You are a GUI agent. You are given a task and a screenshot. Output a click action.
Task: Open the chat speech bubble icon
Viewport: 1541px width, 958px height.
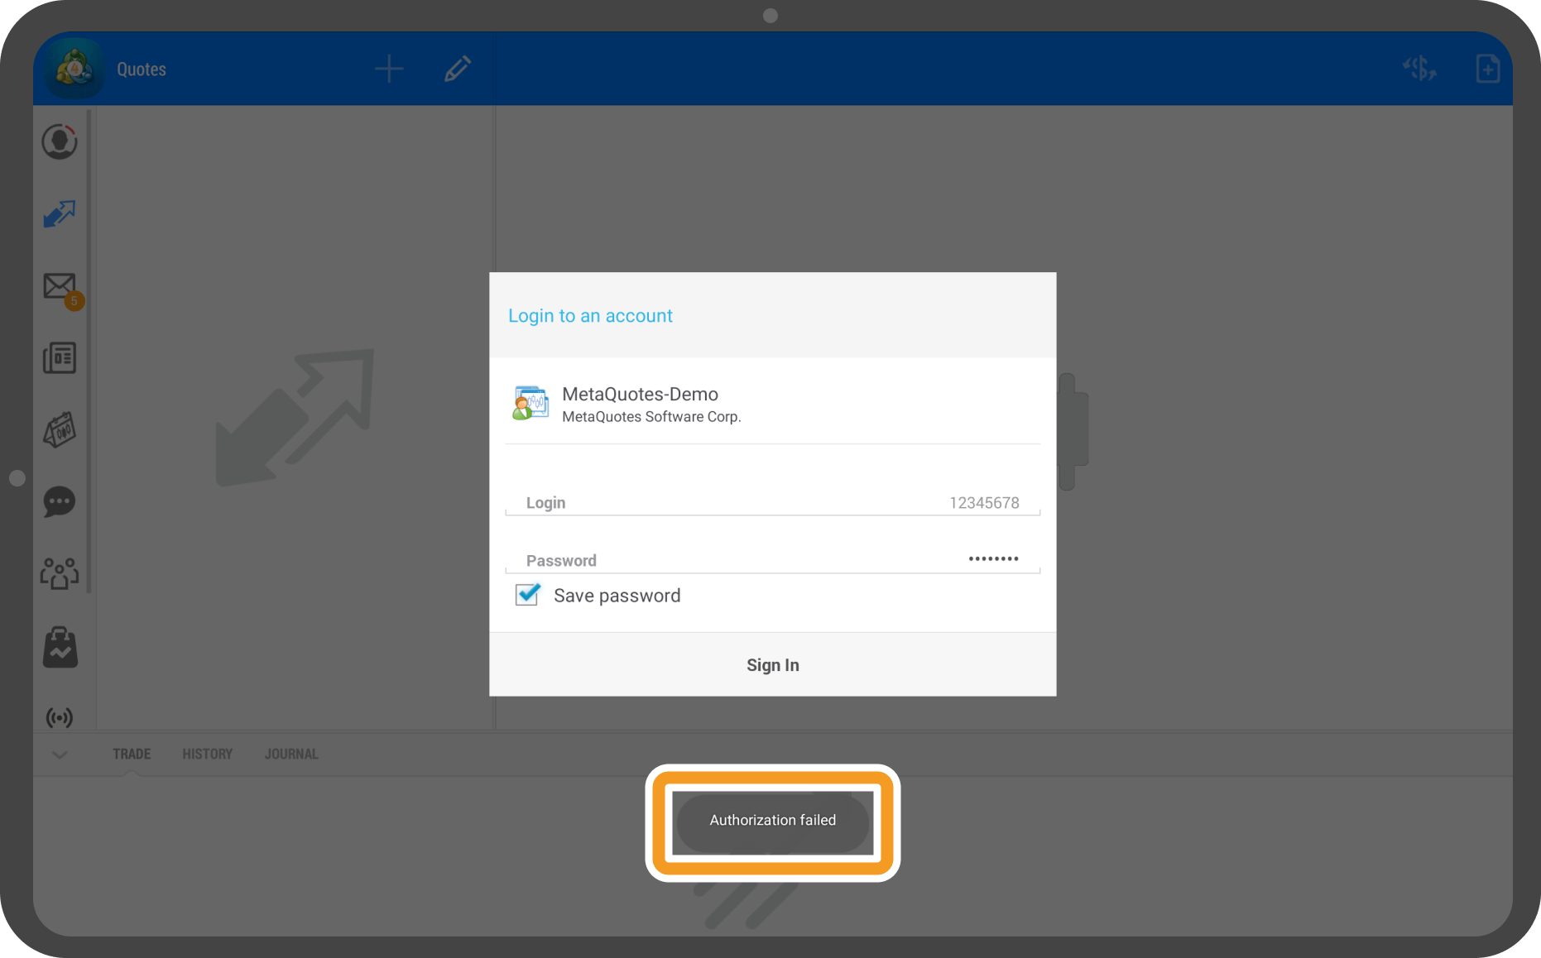pyautogui.click(x=60, y=501)
